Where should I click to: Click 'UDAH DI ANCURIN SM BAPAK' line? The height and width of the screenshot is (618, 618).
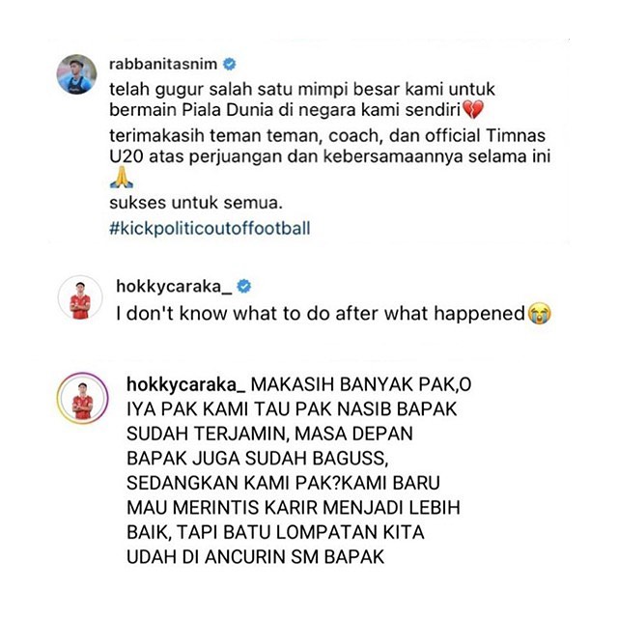point(255,557)
